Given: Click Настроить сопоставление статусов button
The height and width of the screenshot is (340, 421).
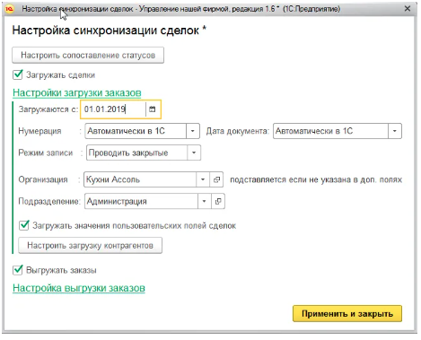Looking at the screenshot, I should 88,55.
